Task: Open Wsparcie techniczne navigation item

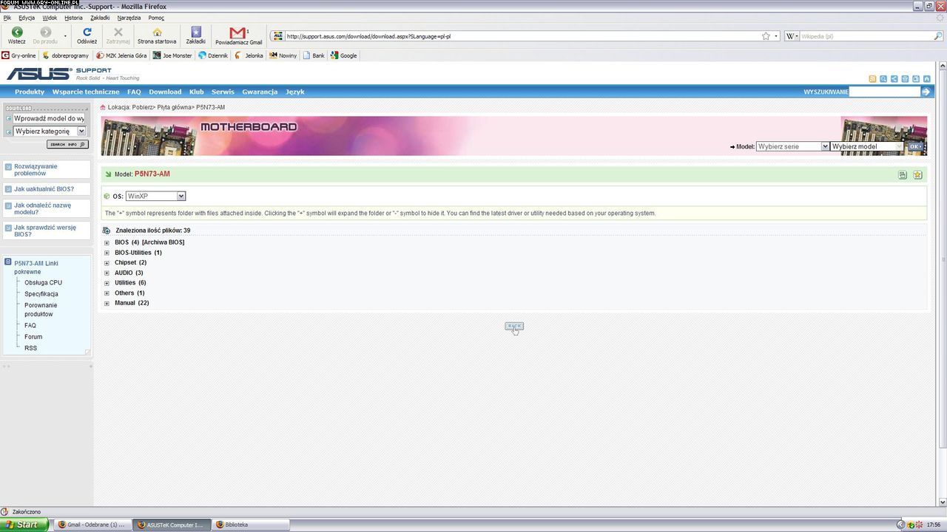Action: click(x=86, y=92)
